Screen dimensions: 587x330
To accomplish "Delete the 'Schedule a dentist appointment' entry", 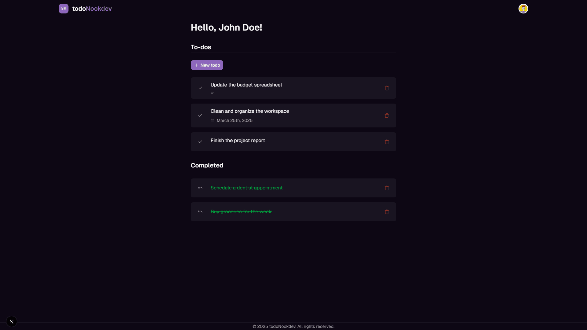I will coord(386,188).
